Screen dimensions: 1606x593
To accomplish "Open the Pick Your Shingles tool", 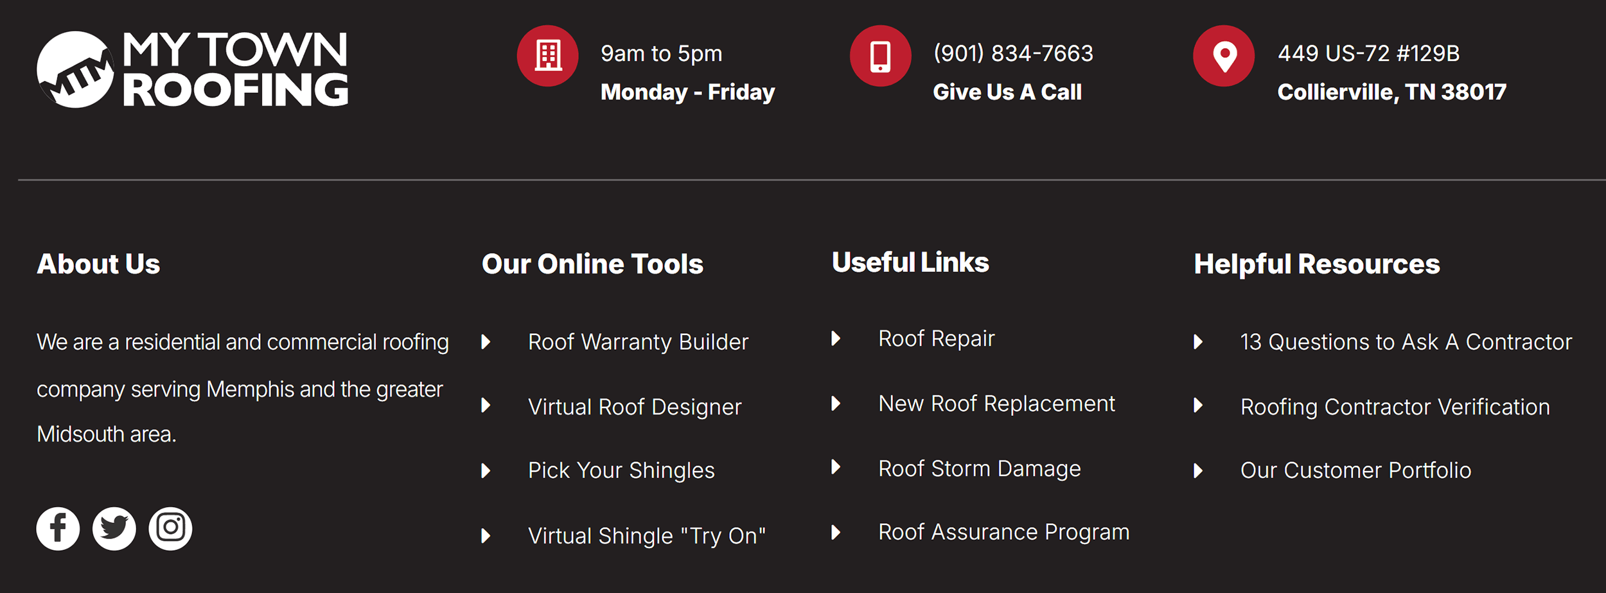I will pyautogui.click(x=621, y=470).
